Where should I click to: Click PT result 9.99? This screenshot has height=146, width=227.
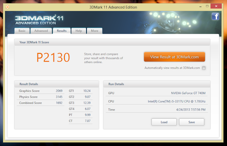click(x=88, y=115)
